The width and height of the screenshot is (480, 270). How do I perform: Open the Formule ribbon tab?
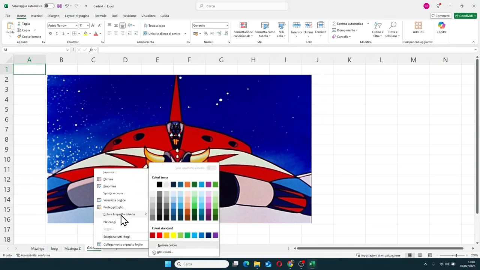tap(100, 16)
